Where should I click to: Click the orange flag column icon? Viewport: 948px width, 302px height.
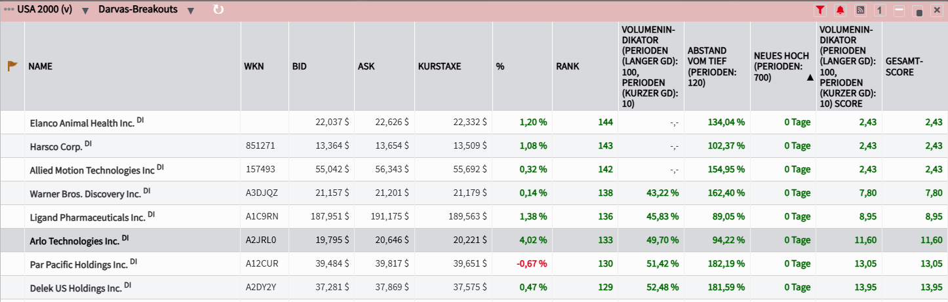(12, 66)
